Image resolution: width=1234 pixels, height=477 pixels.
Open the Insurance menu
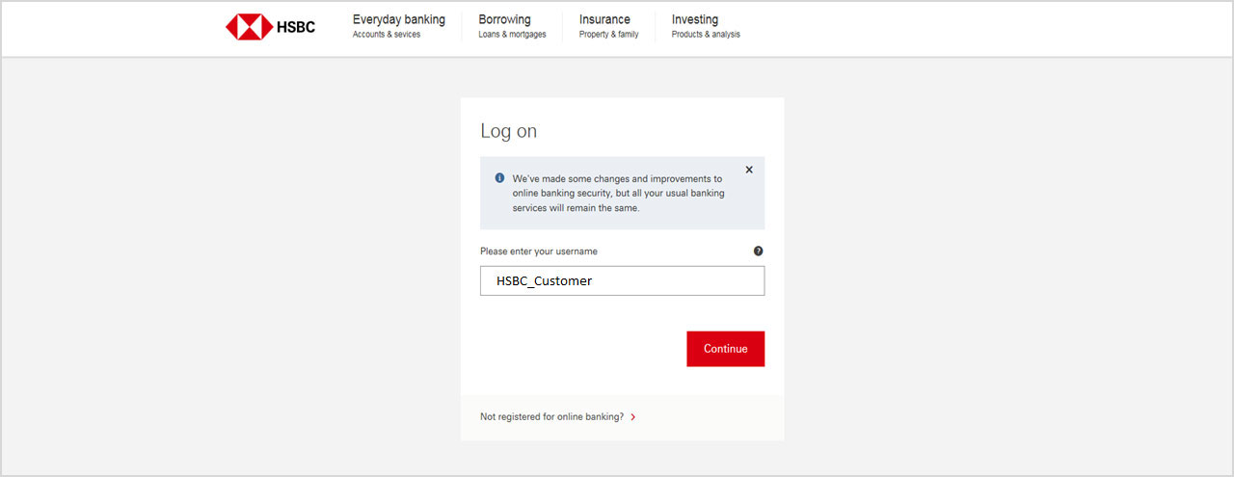tap(608, 26)
